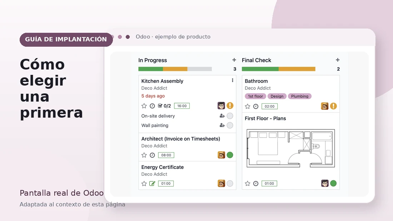
Task: Click the 01:00 hours badge on Energy Certificate
Action: (166, 184)
